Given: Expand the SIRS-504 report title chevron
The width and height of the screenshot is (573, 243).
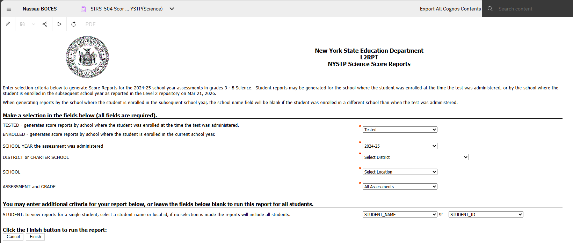Looking at the screenshot, I should click(172, 9).
